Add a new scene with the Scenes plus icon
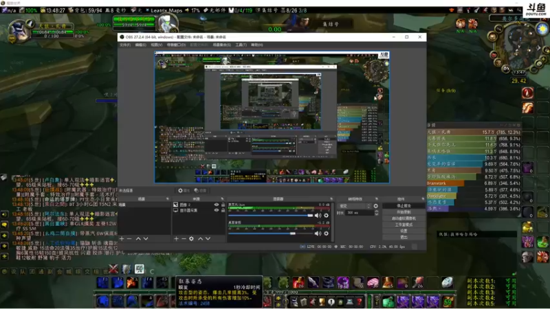This screenshot has height=309, width=550. coord(122,238)
